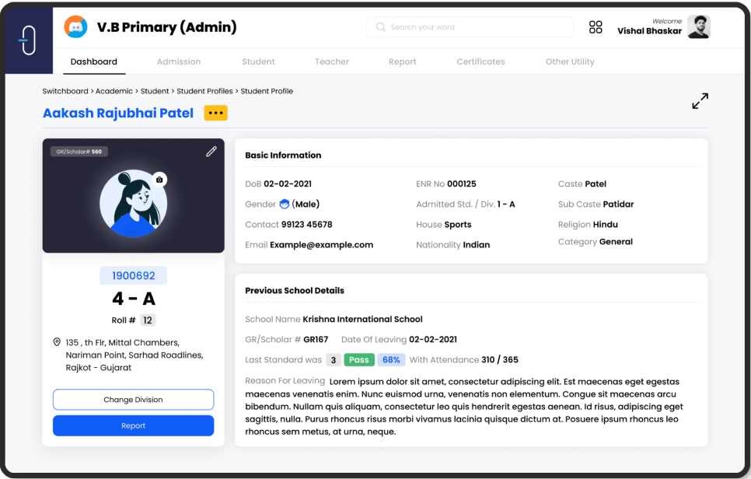This screenshot has height=479, width=751.
Task: Click the location pin icon by address
Action: (x=57, y=342)
